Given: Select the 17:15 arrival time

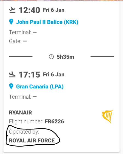Looking at the screenshot, I should [29, 75].
